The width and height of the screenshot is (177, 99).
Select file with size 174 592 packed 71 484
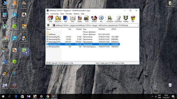coord(83,37)
